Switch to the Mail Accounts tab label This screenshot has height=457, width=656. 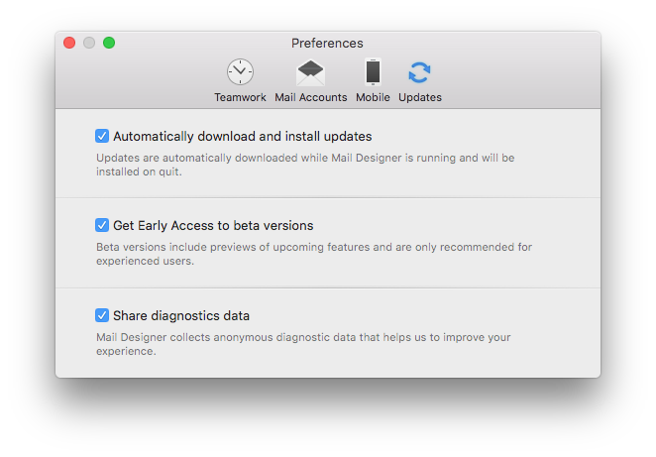311,97
